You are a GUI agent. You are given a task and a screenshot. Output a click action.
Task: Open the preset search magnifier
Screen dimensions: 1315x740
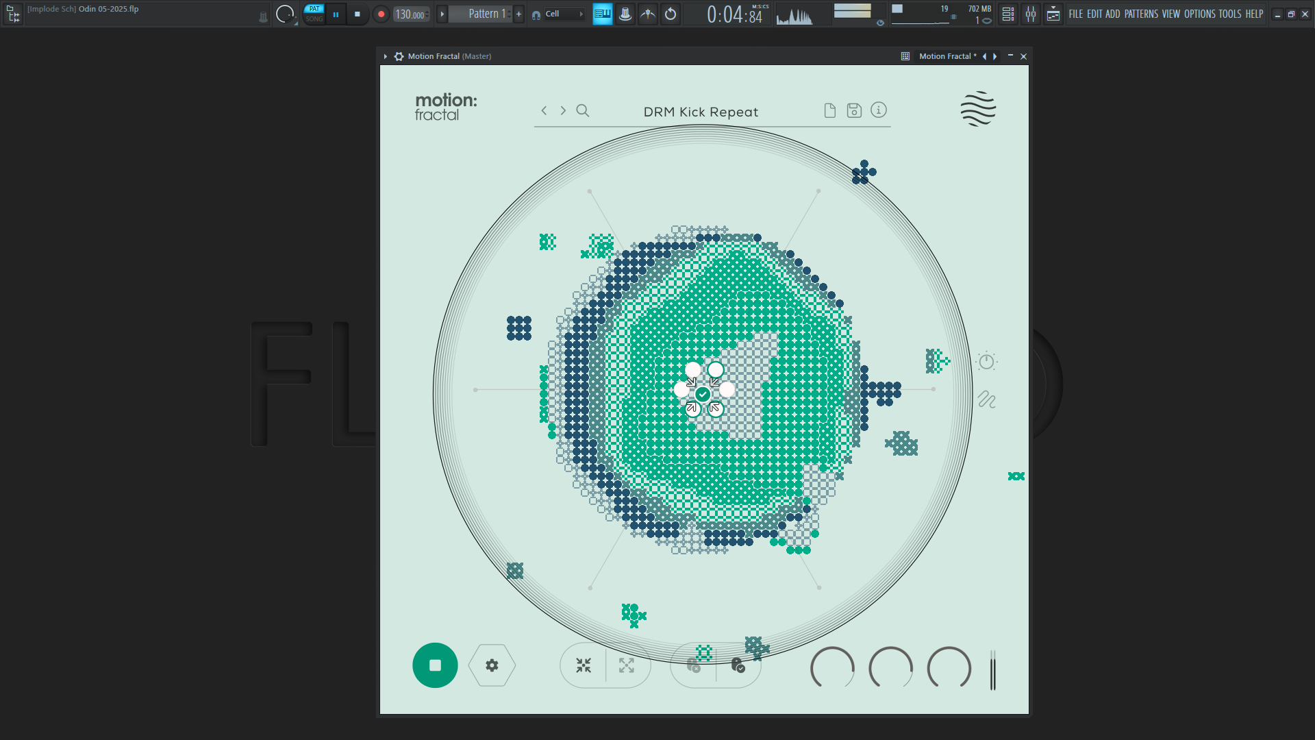583,110
